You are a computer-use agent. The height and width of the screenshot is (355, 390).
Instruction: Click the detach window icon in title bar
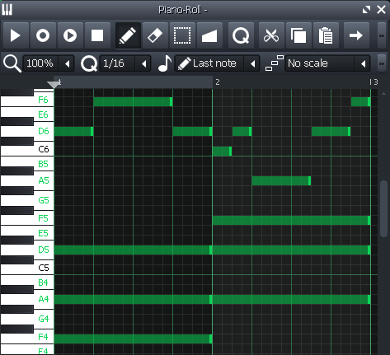(366, 10)
